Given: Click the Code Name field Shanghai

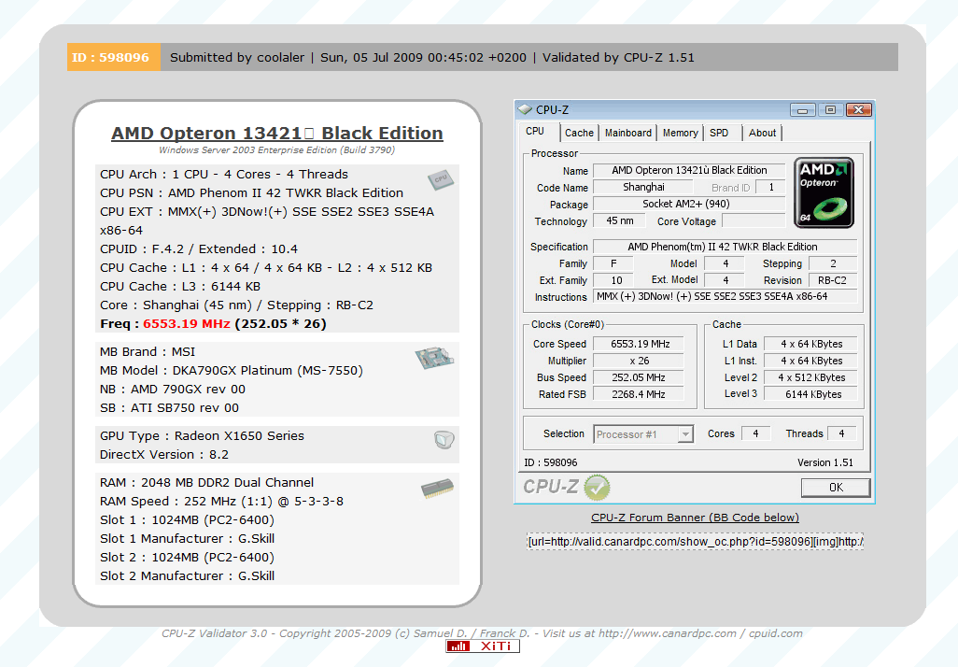Looking at the screenshot, I should [642, 187].
